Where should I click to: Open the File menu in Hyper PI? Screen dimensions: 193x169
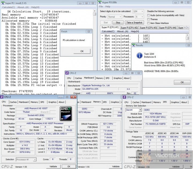pos(101,6)
